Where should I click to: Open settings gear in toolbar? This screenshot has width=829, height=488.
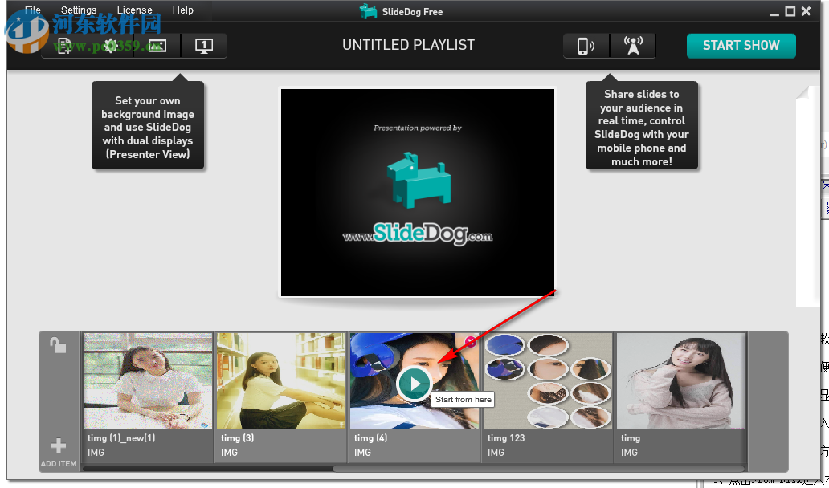pos(111,46)
